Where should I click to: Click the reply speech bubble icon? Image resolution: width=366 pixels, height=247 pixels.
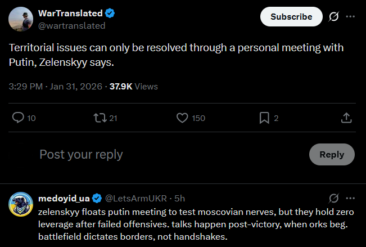point(19,118)
